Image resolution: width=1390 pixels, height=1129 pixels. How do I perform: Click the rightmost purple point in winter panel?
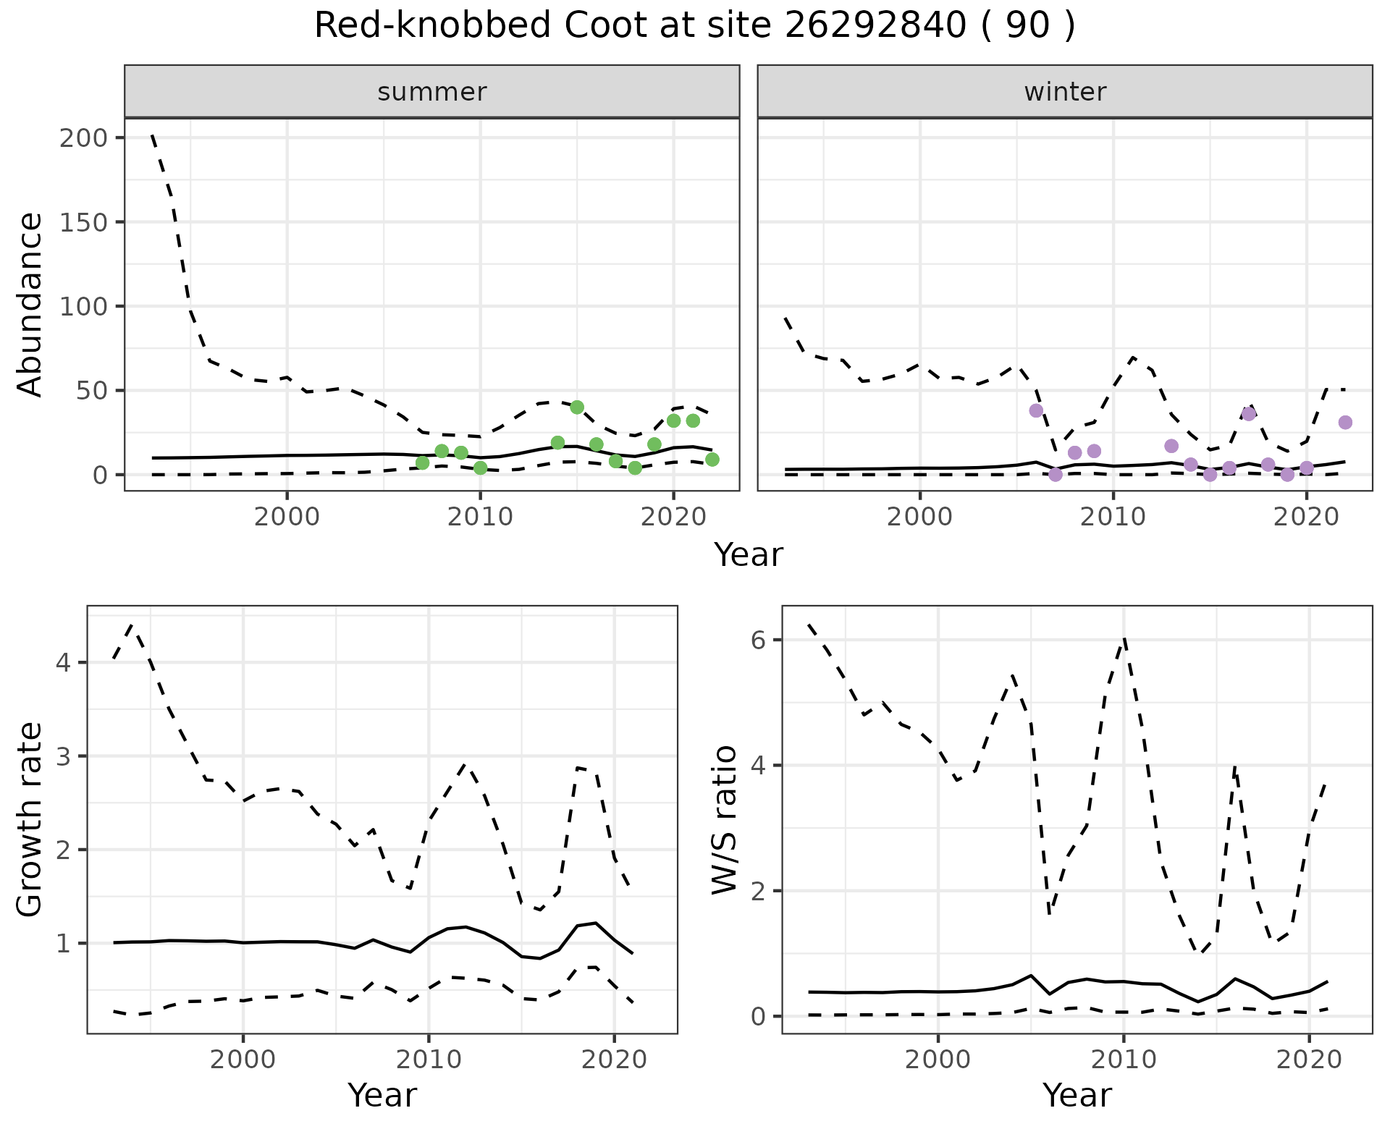click(1345, 423)
